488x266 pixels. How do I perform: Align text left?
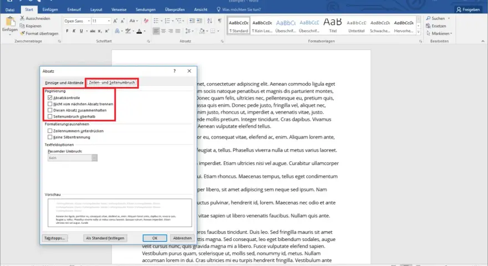156,31
